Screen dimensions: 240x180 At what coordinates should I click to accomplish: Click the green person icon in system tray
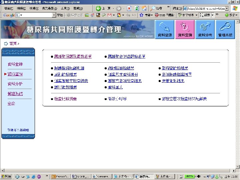click(x=217, y=177)
